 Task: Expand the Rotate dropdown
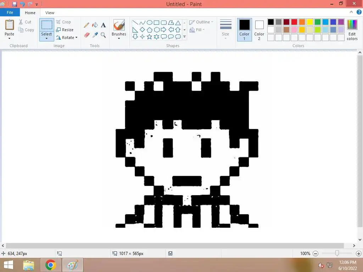click(x=77, y=38)
